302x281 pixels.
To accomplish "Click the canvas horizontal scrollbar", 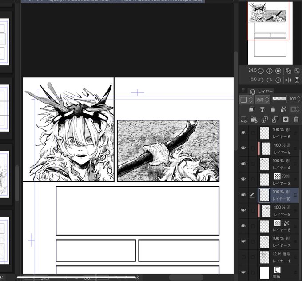I will 186,277.
